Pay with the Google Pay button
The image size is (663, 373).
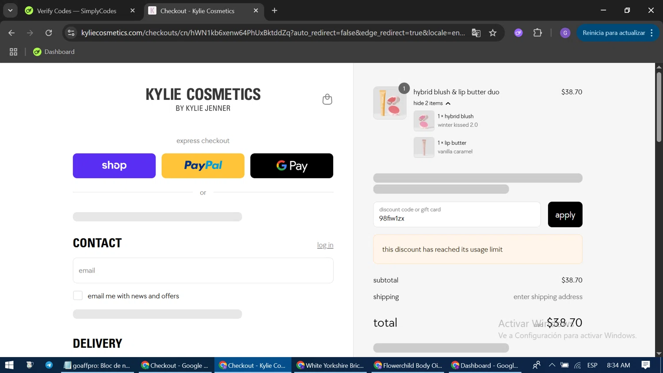(292, 166)
